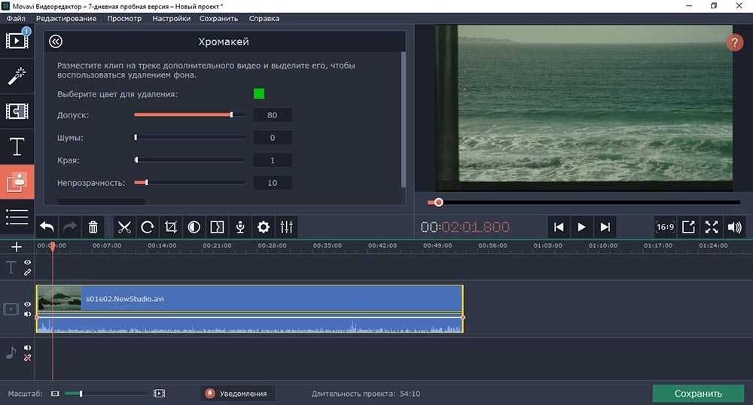Toggle title track visibility eye icon
The width and height of the screenshot is (753, 405).
click(27, 263)
